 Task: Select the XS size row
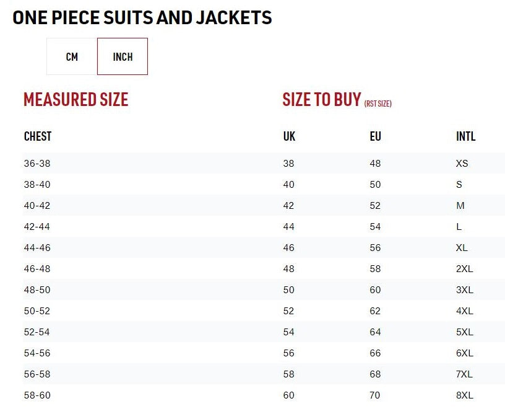click(x=462, y=164)
